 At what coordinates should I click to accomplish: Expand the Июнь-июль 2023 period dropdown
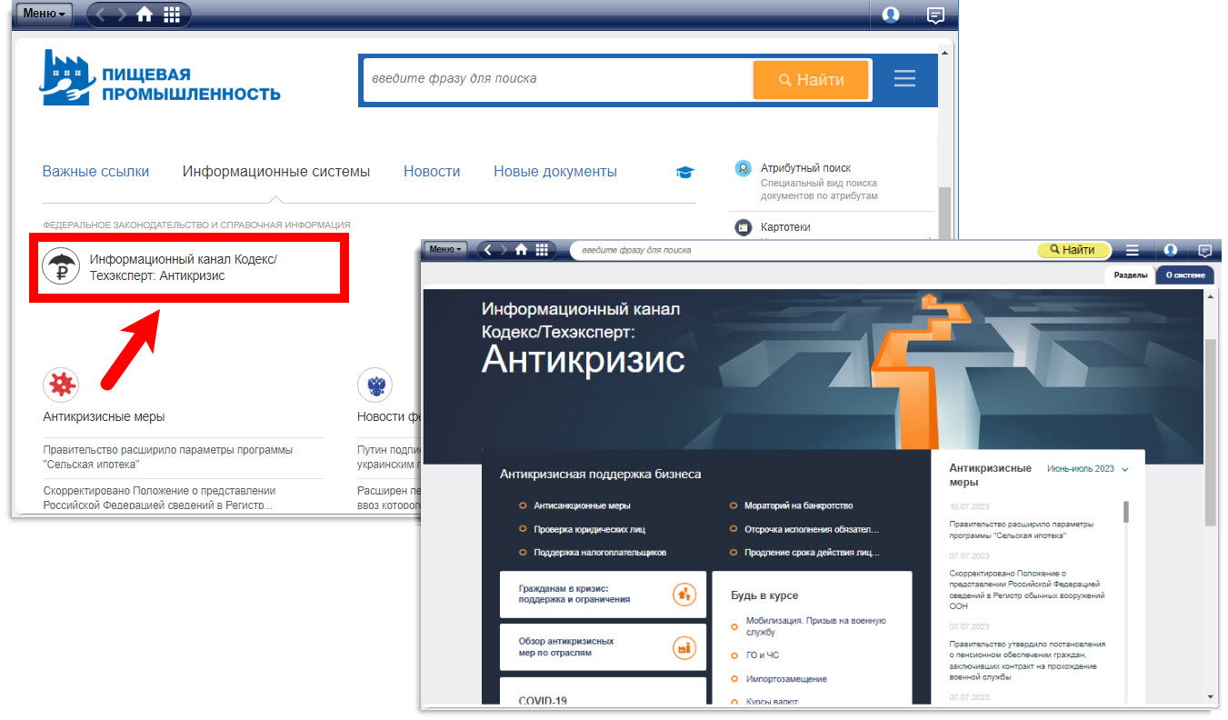point(1087,469)
